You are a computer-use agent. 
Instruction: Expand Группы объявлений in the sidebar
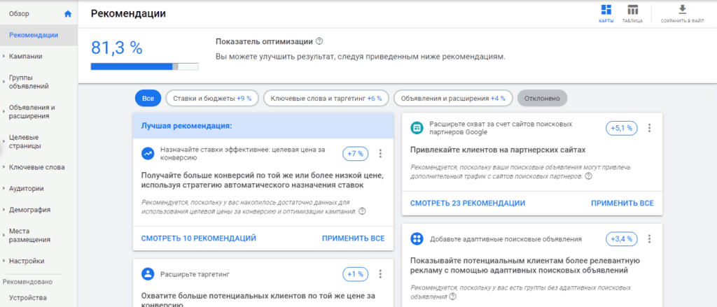[4, 82]
